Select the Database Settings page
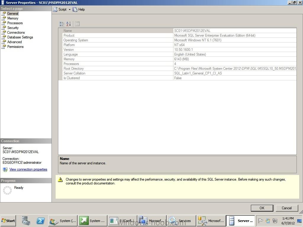This screenshot has width=303, height=227. click(x=20, y=37)
